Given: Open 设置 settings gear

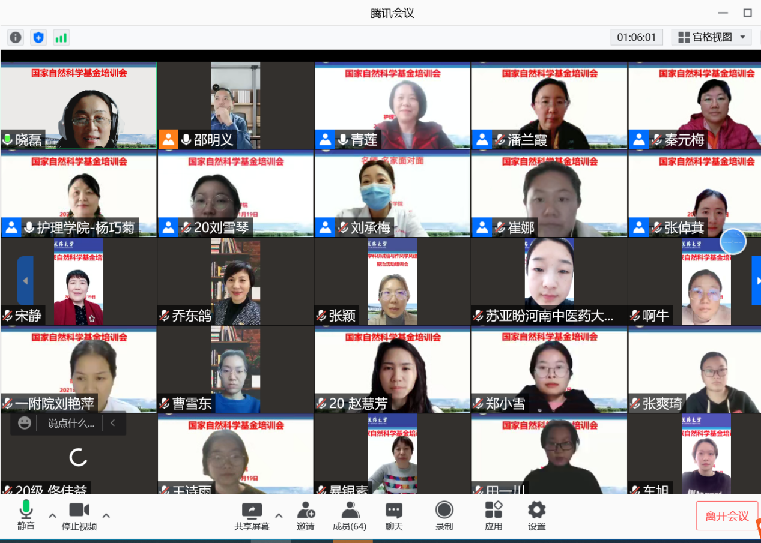Looking at the screenshot, I should click(536, 515).
